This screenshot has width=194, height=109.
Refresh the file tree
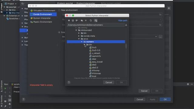91,21
